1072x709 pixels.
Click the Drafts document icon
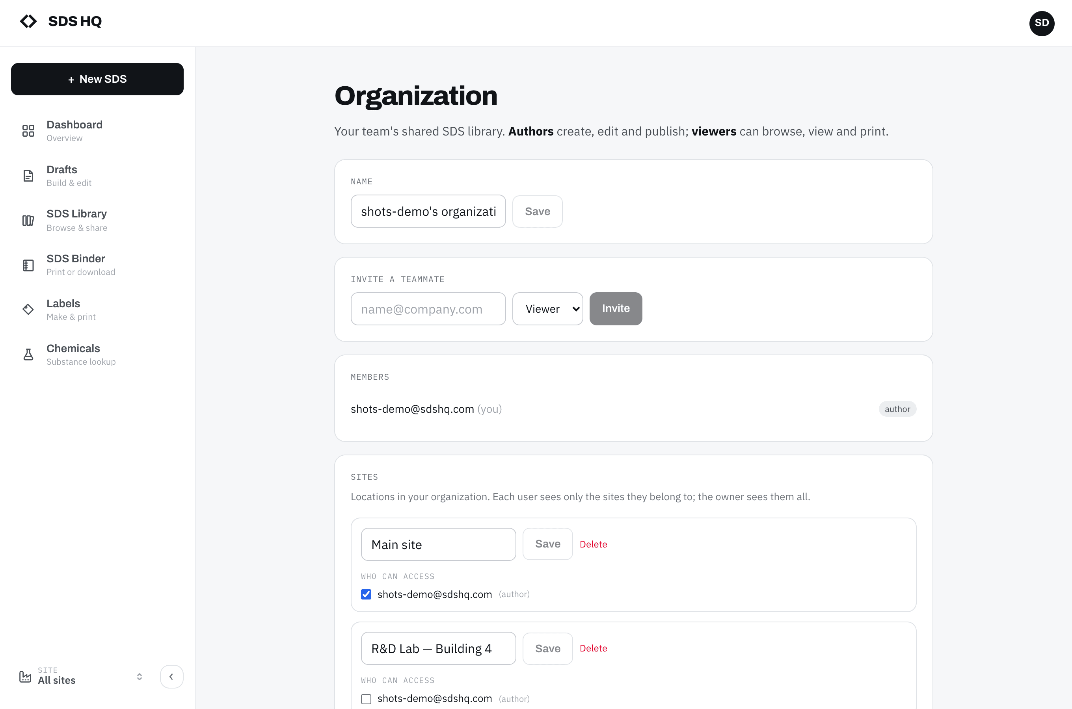coord(28,175)
